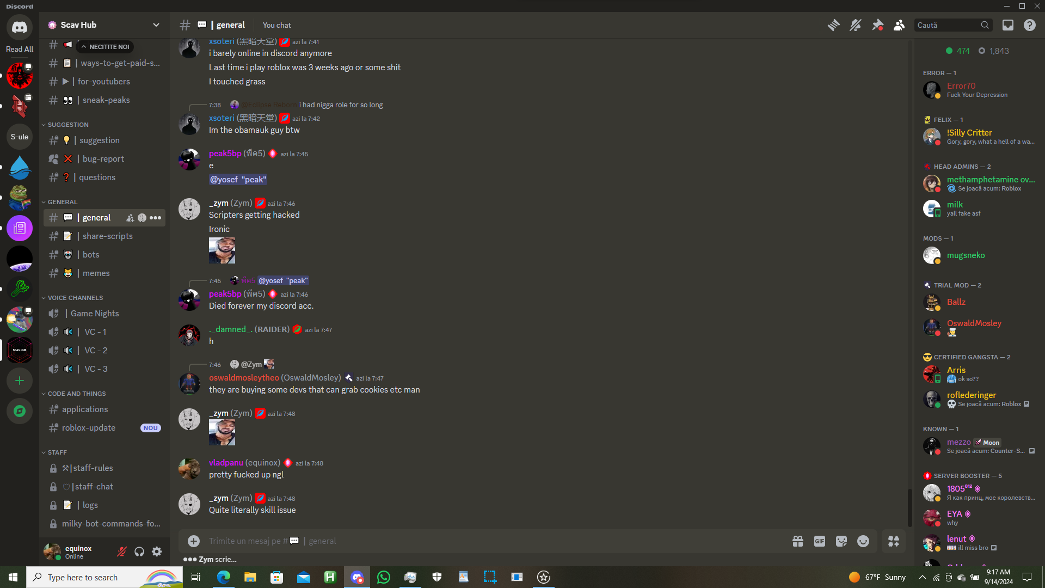This screenshot has width=1045, height=588.
Task: Open the inbox icon in the header
Action: click(1008, 25)
